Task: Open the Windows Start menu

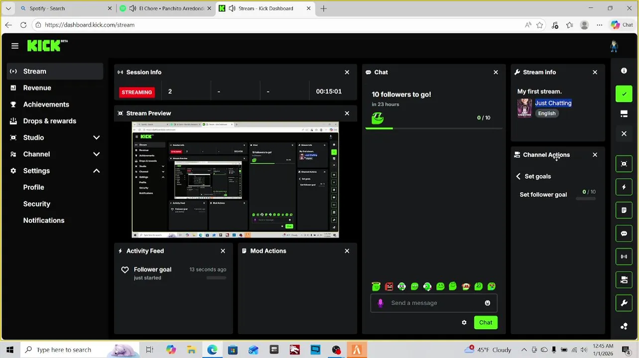Action: click(x=10, y=350)
